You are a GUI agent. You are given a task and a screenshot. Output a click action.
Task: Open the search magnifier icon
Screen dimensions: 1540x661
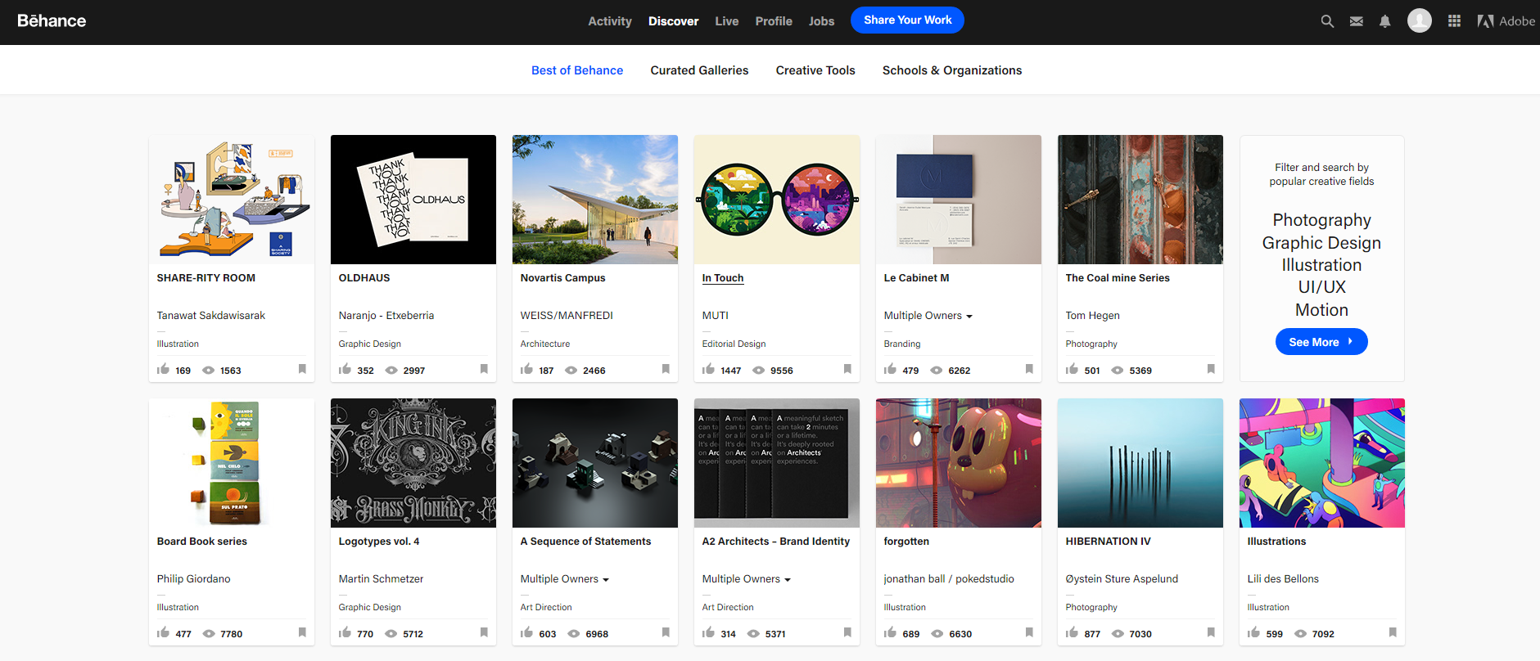click(1327, 21)
